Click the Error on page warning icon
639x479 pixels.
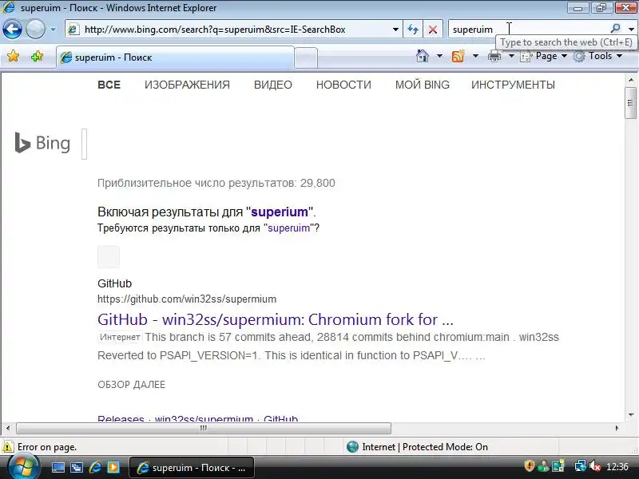[x=8, y=447]
